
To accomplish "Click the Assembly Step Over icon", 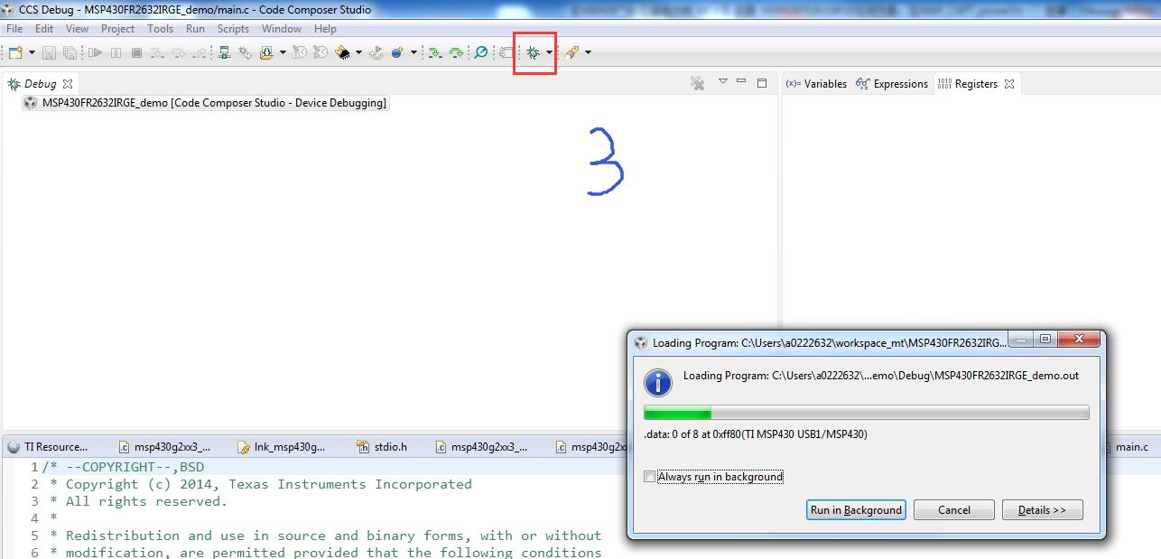I will (x=456, y=53).
